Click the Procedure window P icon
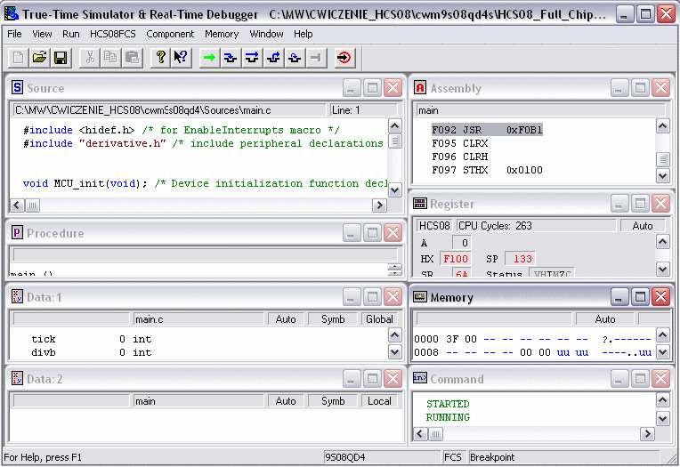Viewport: 680px width, 467px height. (17, 233)
